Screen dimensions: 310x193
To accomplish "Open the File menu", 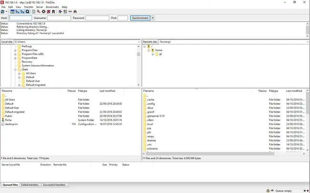I will (3, 7).
